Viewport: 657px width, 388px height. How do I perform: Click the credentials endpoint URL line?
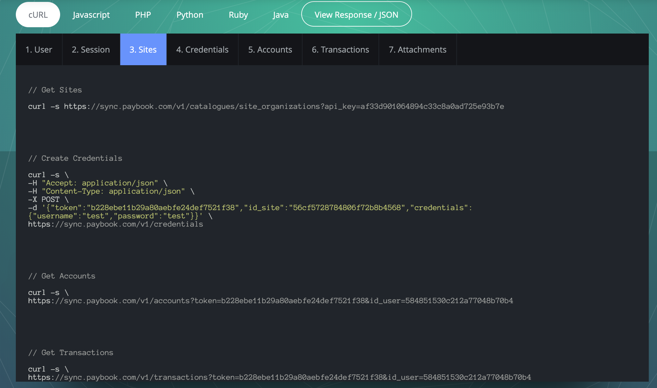(116, 224)
